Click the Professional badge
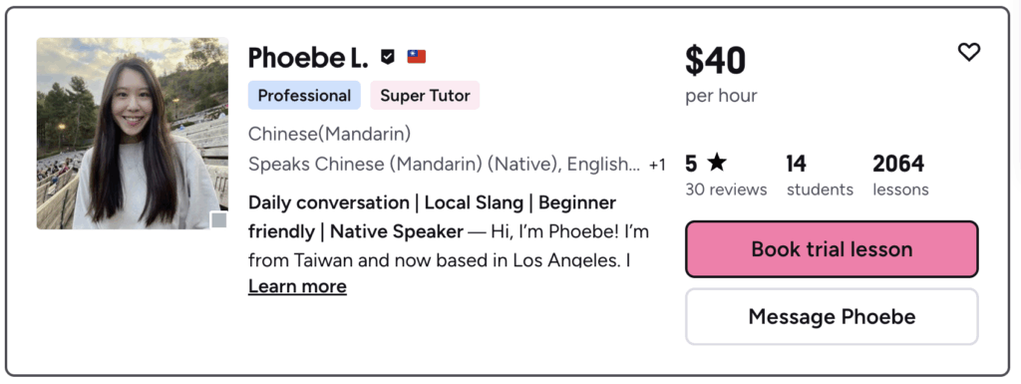 pyautogui.click(x=304, y=95)
